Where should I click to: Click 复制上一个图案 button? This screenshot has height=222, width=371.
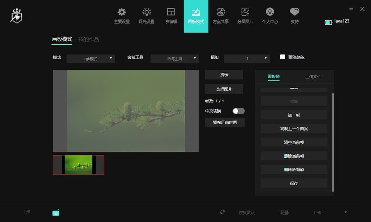(x=294, y=129)
